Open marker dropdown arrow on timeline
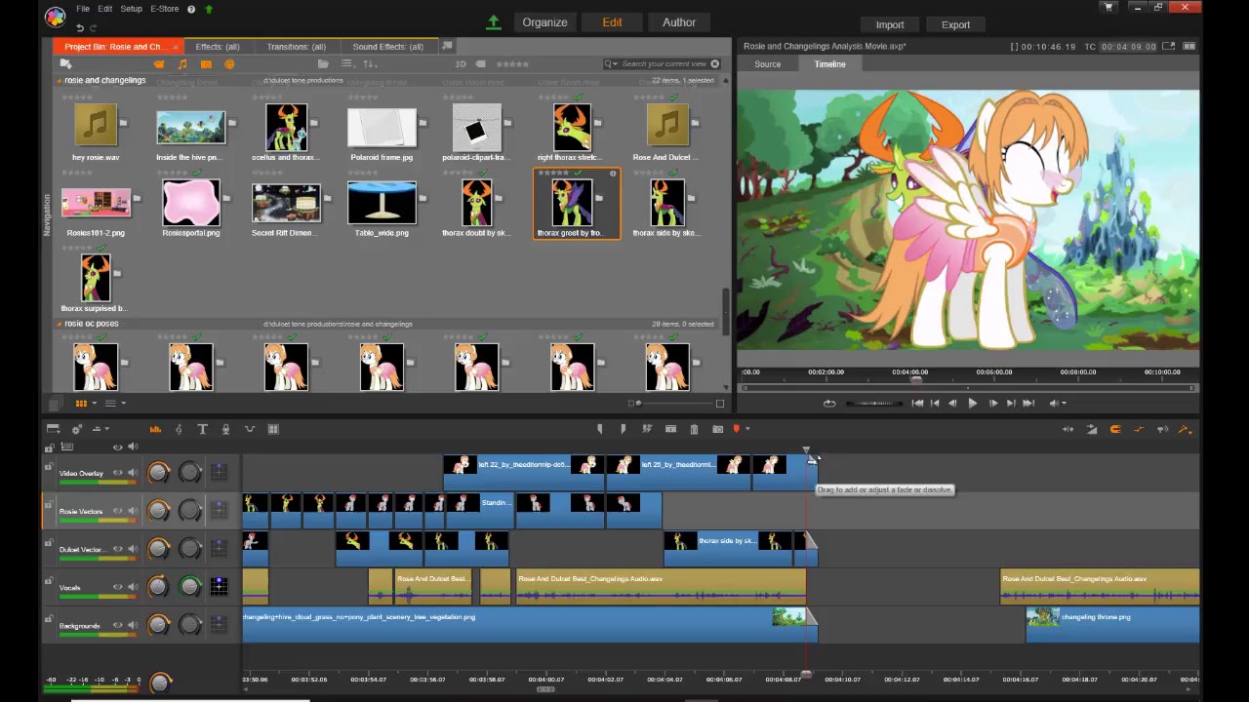 pyautogui.click(x=747, y=429)
